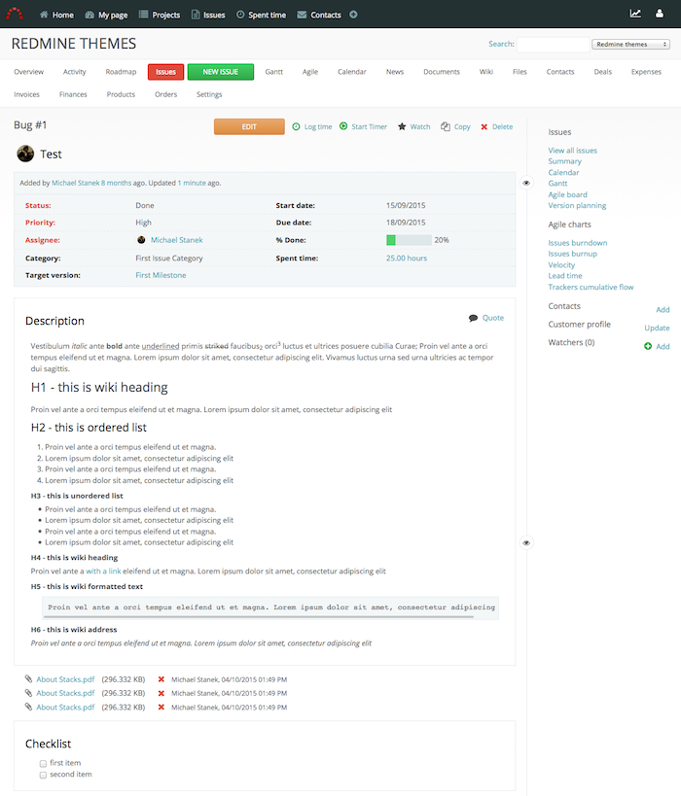Image resolution: width=681 pixels, height=796 pixels.
Task: Switch to the Wiki tab
Action: 485,72
